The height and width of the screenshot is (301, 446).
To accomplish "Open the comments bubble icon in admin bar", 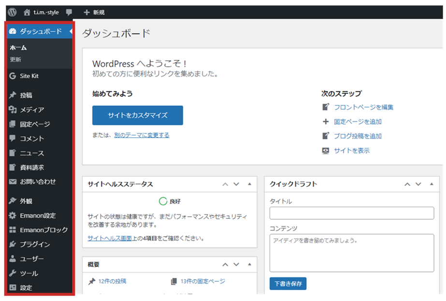I will (69, 12).
